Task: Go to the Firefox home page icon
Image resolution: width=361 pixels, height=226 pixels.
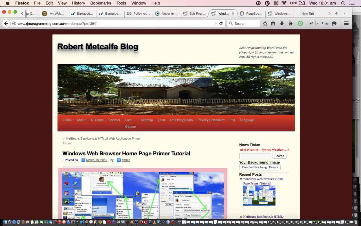Action: (290, 24)
